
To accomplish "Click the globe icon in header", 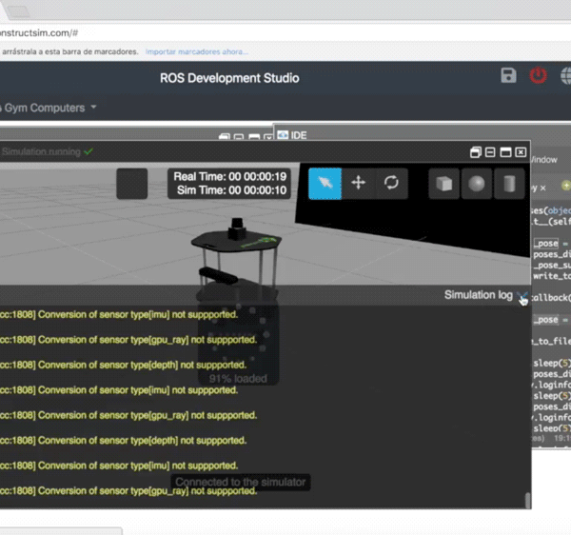I will 565,76.
